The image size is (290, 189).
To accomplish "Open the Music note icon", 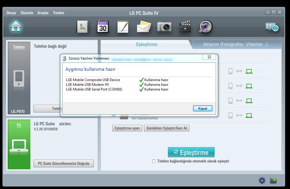I will click(206, 27).
